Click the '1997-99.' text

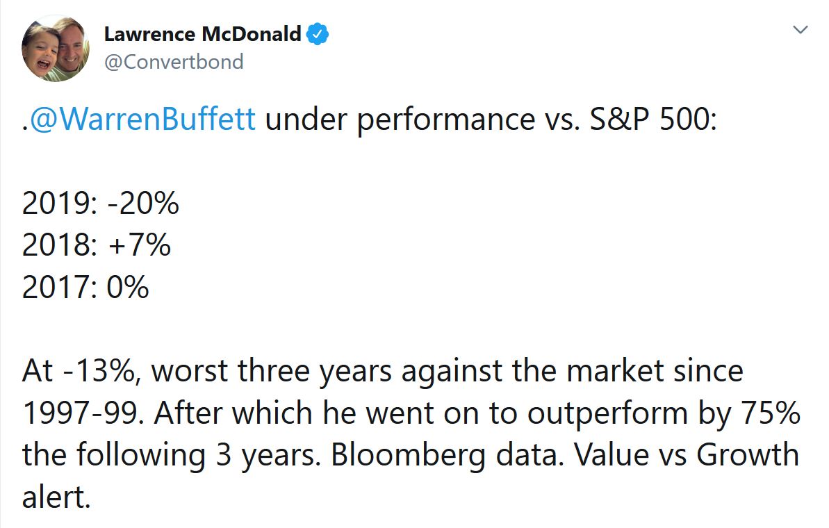click(x=83, y=413)
